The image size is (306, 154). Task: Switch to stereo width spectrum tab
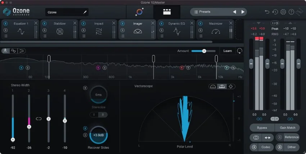click(x=22, y=51)
